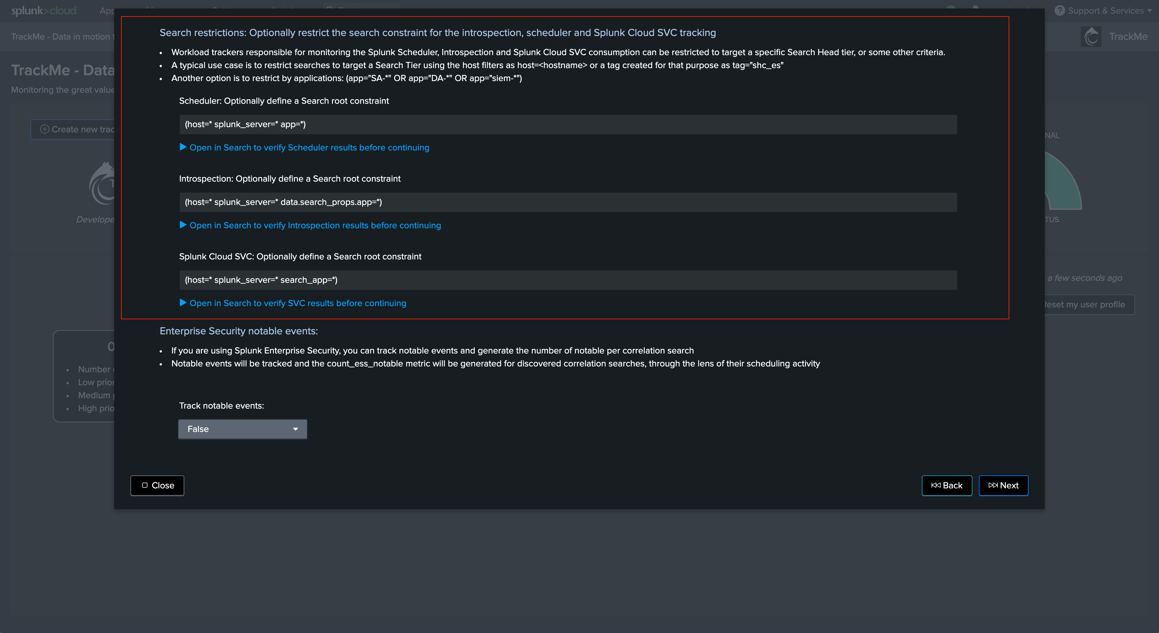Open Introspection results in Search link
This screenshot has width=1159, height=633.
pos(315,225)
